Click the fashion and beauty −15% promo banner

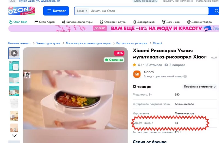[114, 28]
